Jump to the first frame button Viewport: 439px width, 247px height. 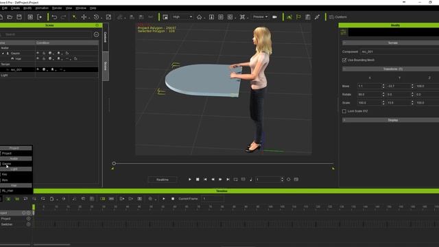205,179
